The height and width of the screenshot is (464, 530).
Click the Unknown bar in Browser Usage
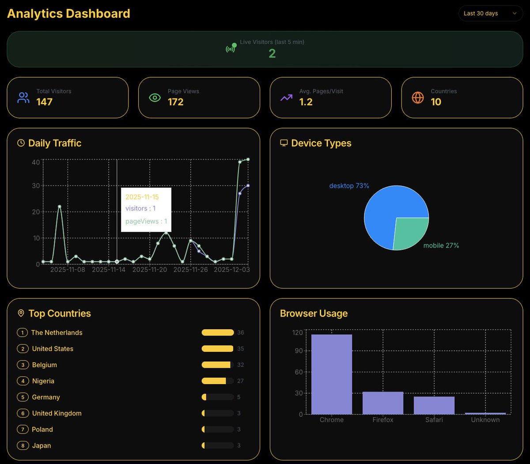coord(485,414)
